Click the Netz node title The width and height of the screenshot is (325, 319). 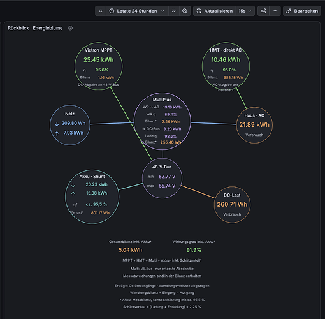pos(69,114)
